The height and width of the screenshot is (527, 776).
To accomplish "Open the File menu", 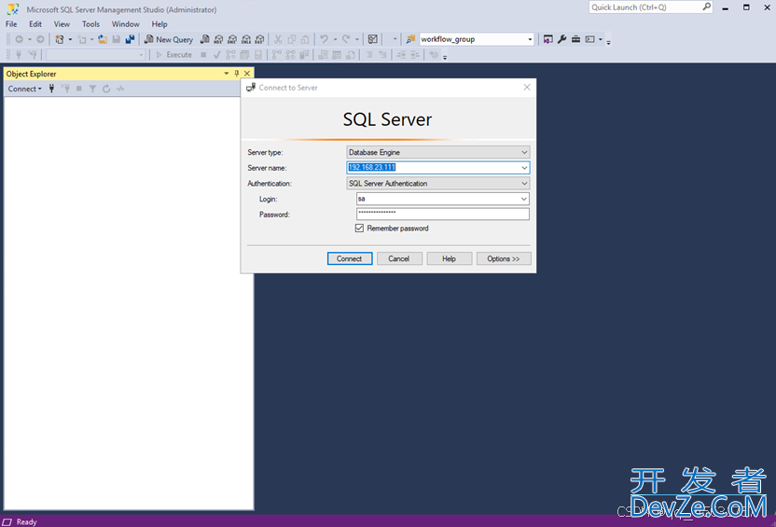I will (11, 23).
